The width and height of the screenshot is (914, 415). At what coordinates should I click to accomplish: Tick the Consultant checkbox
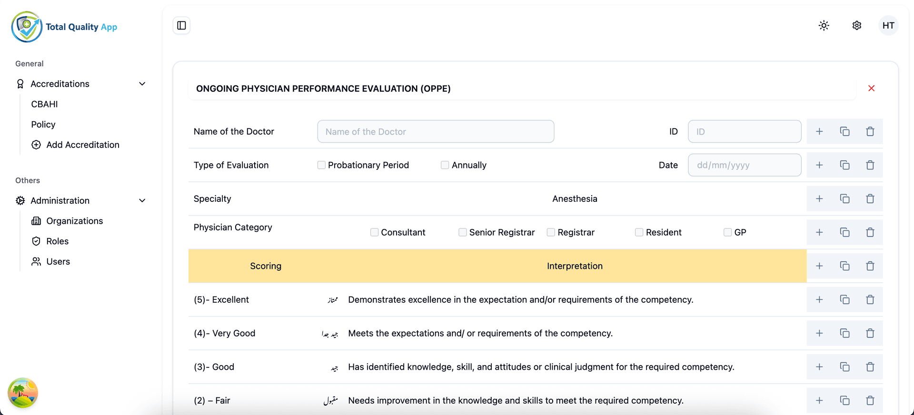(x=374, y=232)
